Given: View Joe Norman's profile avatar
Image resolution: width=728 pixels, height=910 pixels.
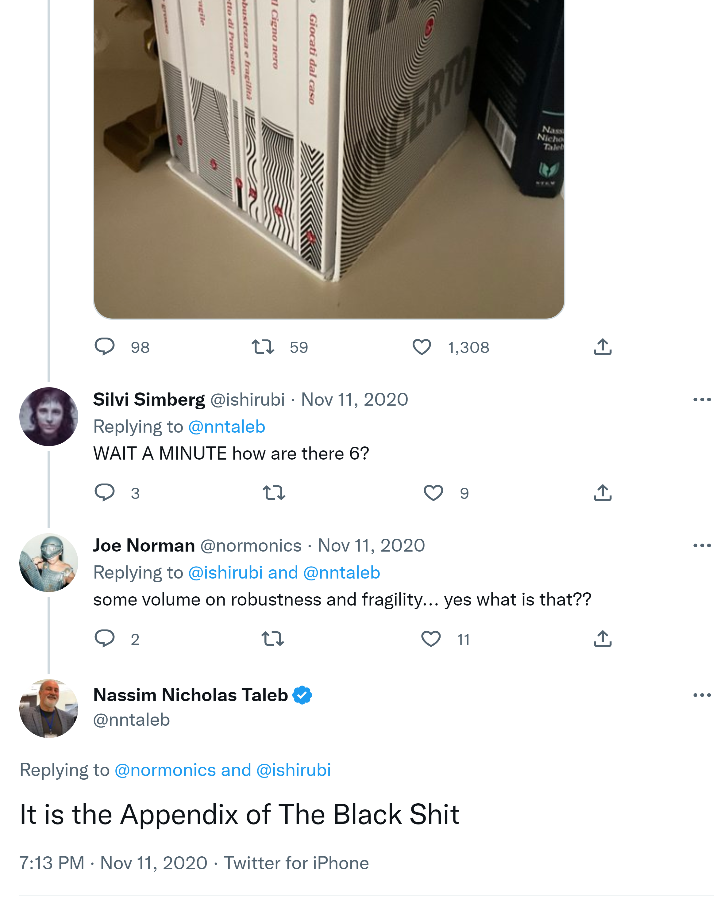Looking at the screenshot, I should (48, 562).
